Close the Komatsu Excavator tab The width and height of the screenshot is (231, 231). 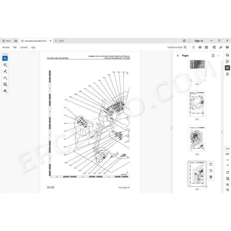coord(50,41)
